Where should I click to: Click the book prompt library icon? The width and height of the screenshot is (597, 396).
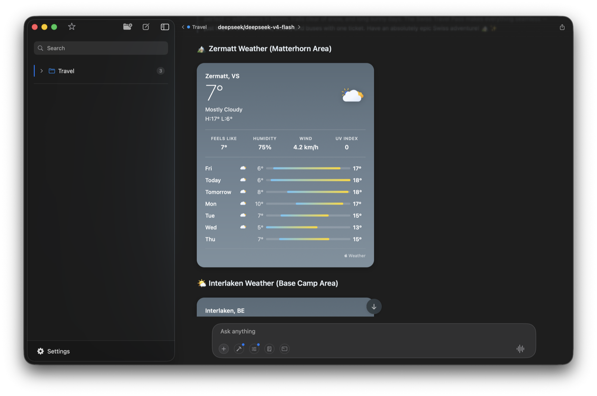point(269,349)
